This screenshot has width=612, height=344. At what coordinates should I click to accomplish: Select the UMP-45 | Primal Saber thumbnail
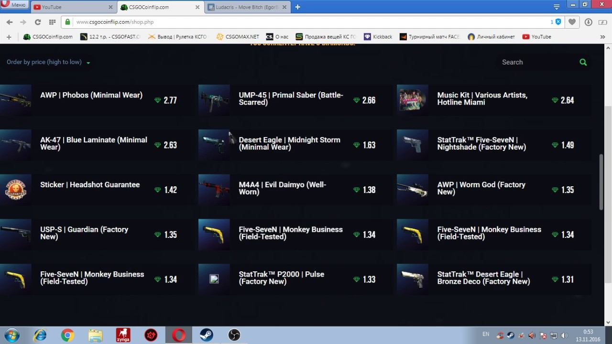point(214,100)
